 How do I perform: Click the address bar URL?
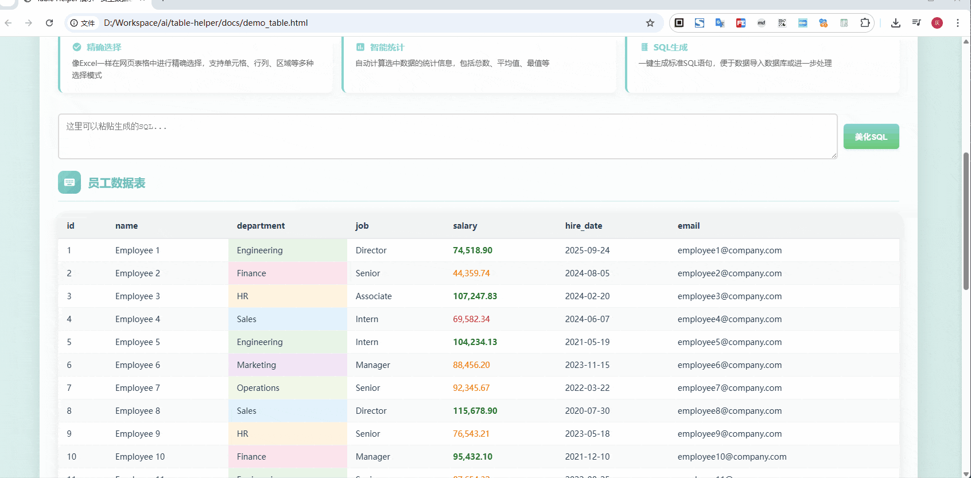[205, 23]
